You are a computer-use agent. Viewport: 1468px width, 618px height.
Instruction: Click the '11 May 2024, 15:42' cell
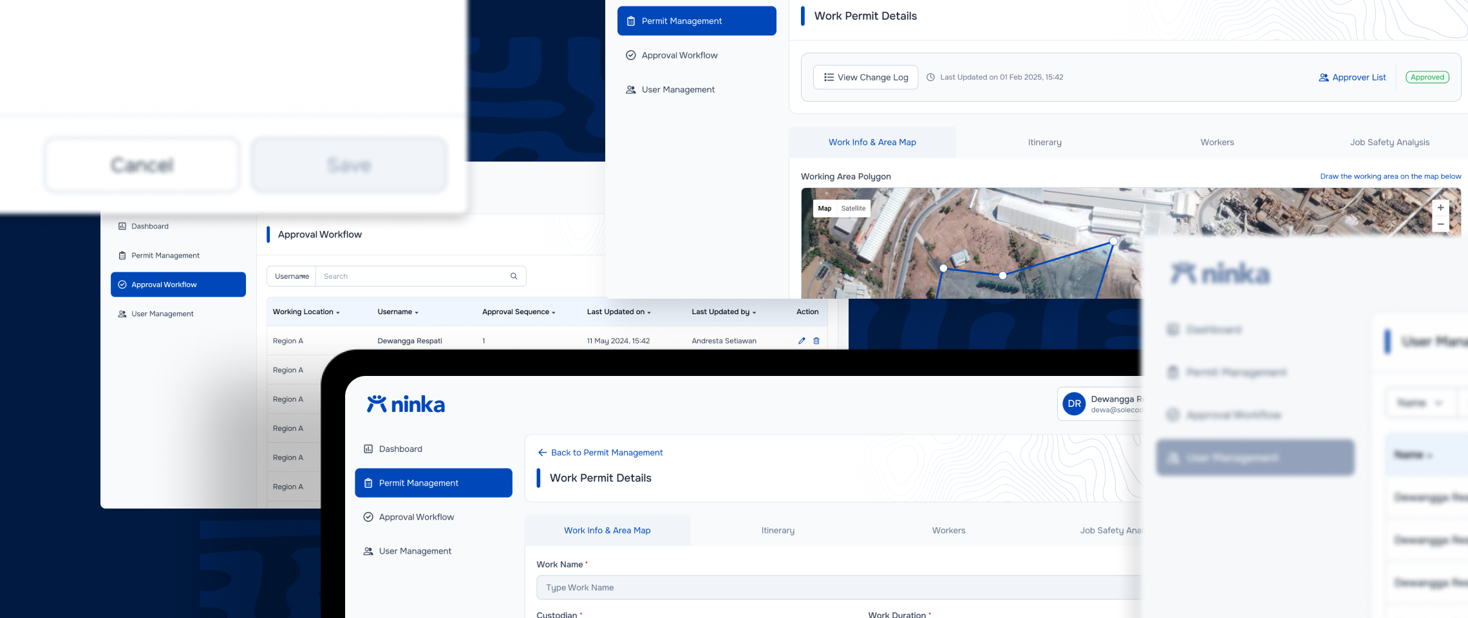pos(618,341)
